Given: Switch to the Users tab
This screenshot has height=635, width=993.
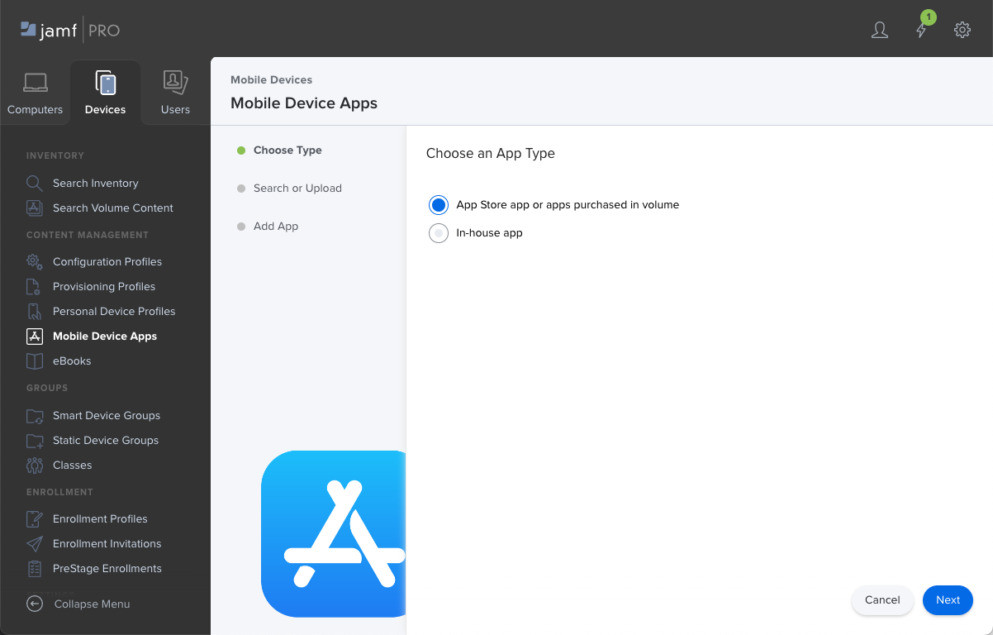Looking at the screenshot, I should pos(175,93).
